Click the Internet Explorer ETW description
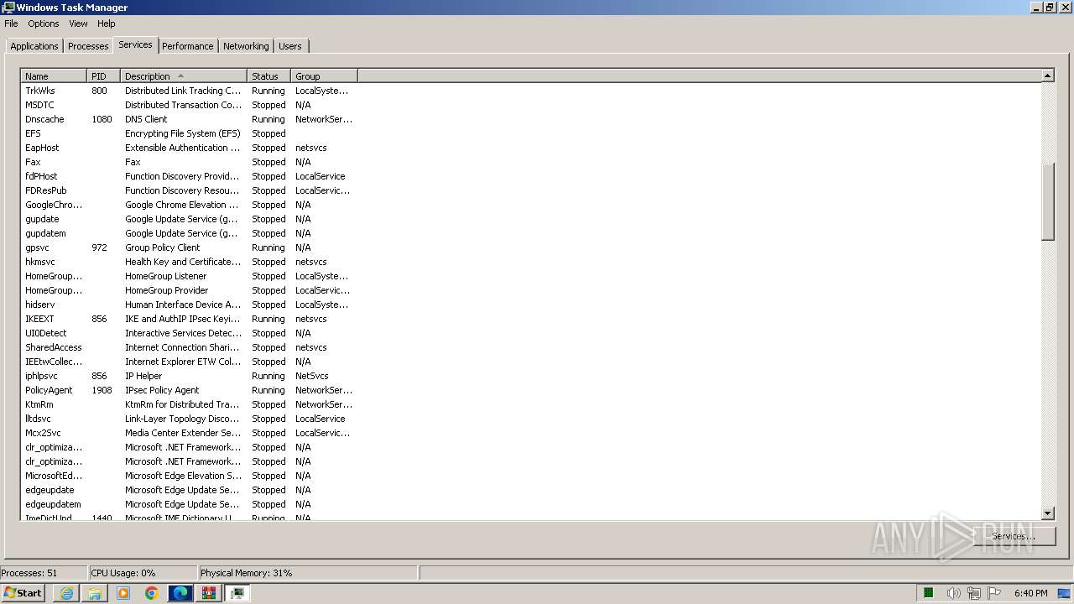Screen dimensions: 1074x604 point(183,362)
